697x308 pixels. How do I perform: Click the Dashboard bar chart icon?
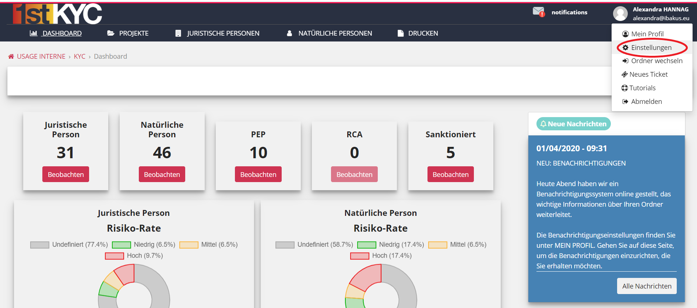(x=34, y=33)
